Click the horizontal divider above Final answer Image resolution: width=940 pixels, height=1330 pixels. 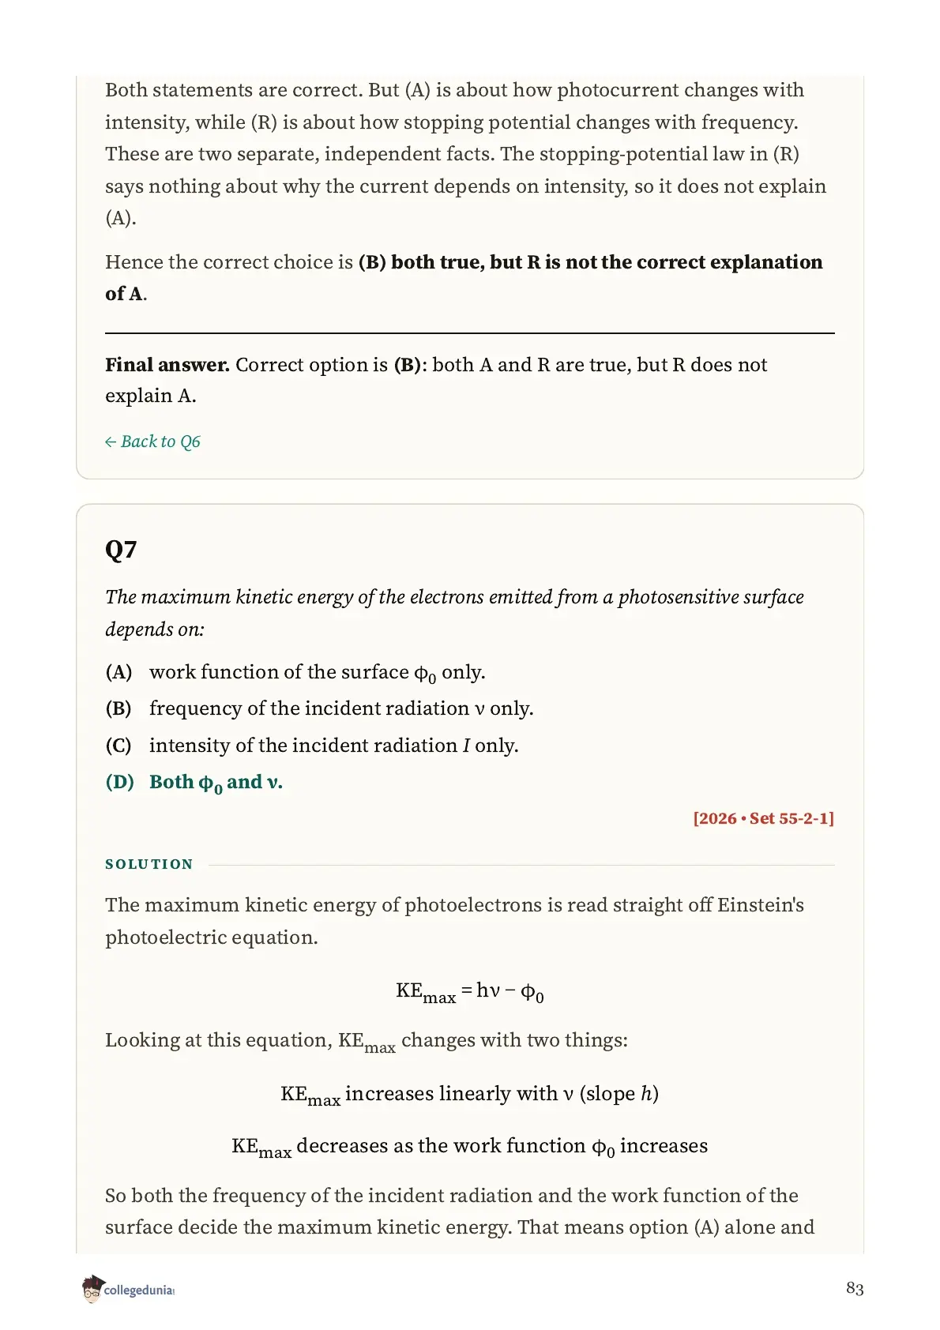[x=470, y=333]
